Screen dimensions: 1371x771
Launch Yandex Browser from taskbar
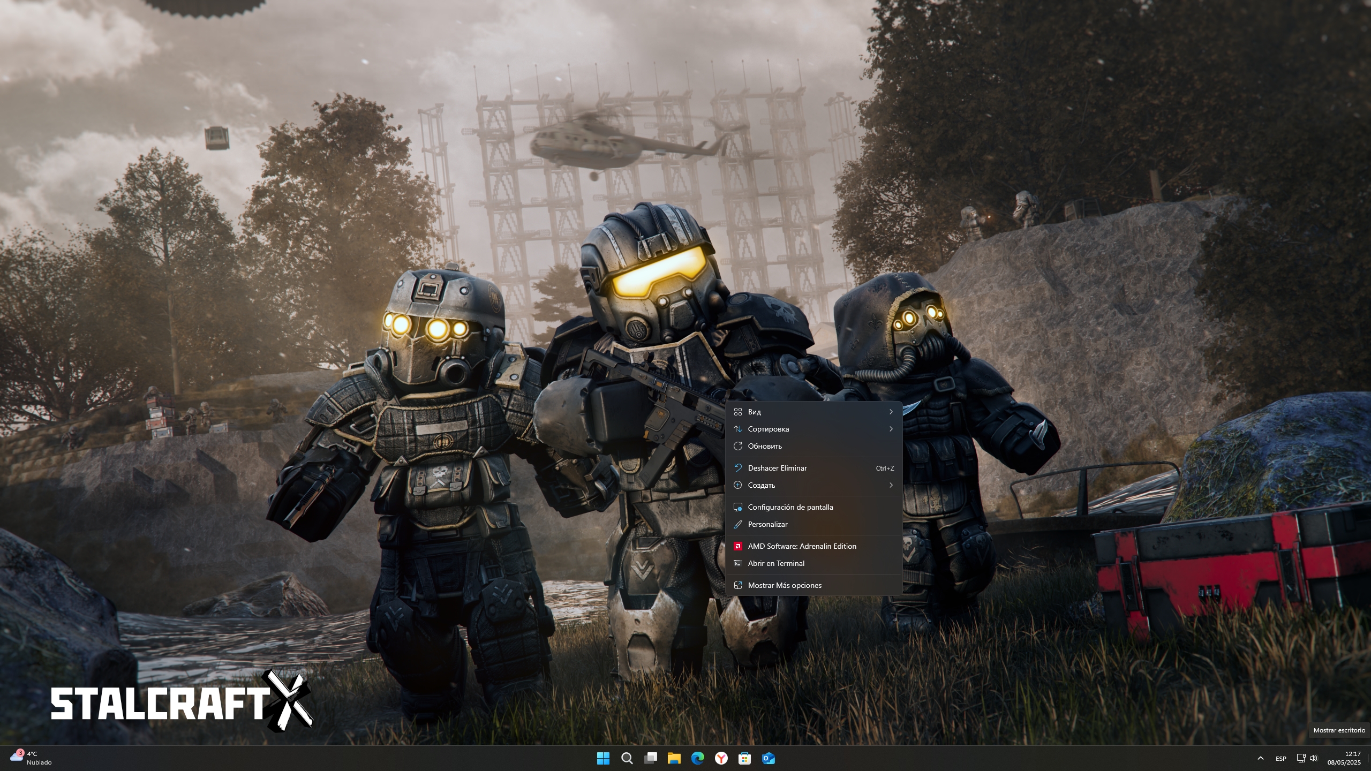[721, 758]
